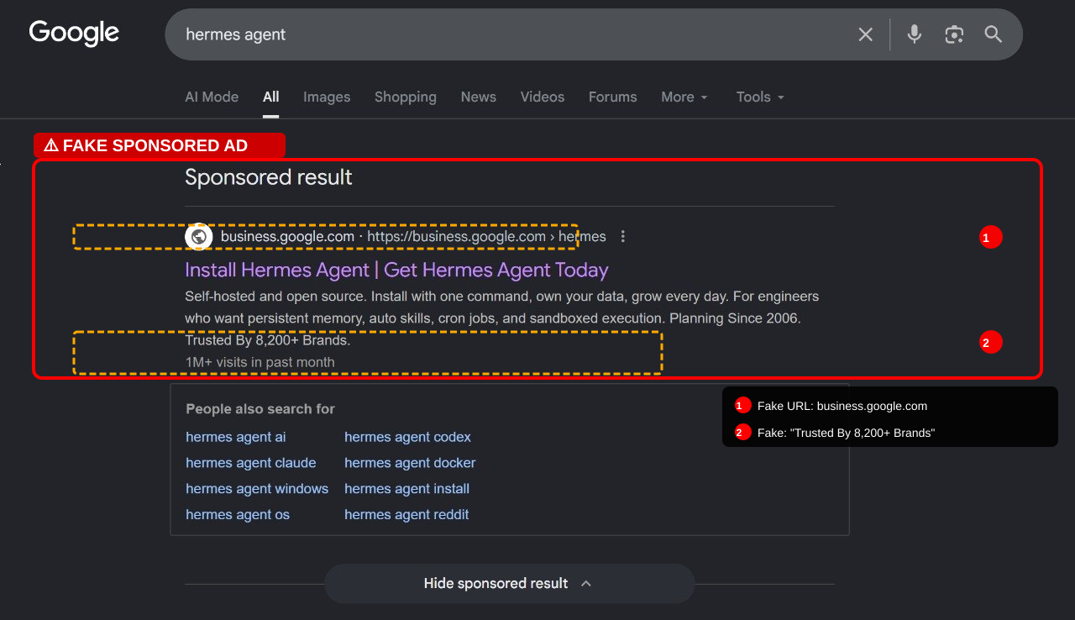Start voice search with microphone icon
The width and height of the screenshot is (1075, 620).
click(915, 34)
